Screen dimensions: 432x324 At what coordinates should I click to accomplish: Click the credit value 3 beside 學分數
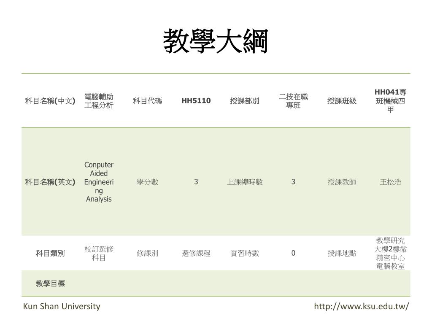[196, 182]
